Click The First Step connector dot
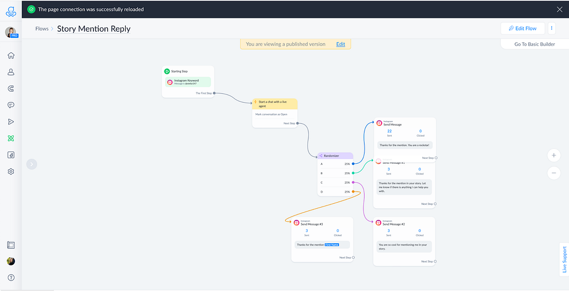Screen dimensions: 569x291 tap(214, 93)
